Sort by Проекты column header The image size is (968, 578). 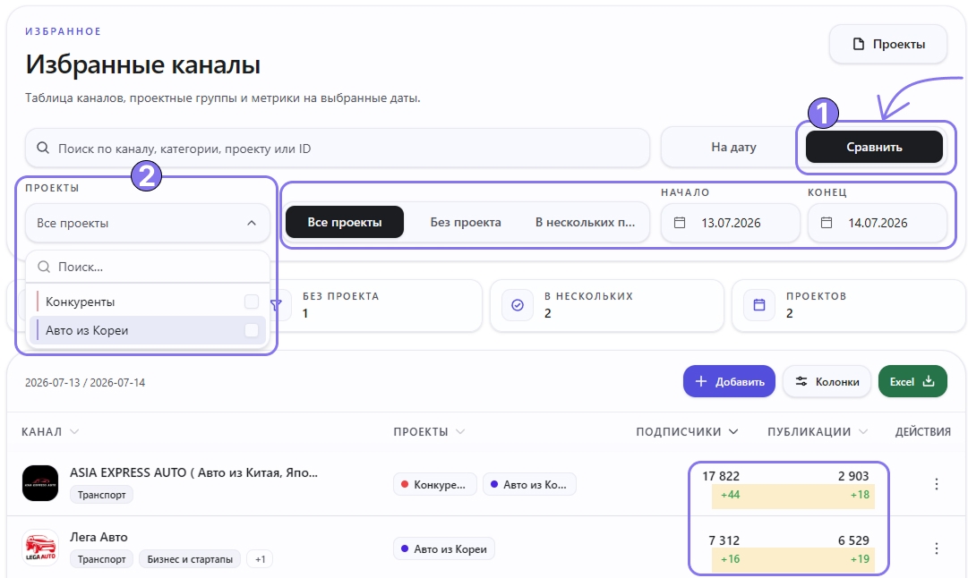pyautogui.click(x=429, y=432)
